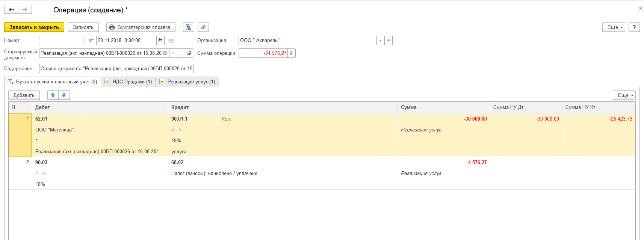Move row down with blue arrow
This screenshot has height=240, width=644.
tap(64, 95)
